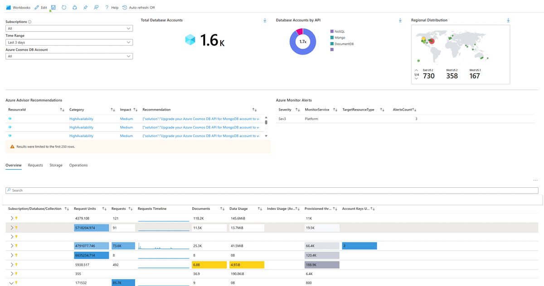Image resolution: width=544 pixels, height=286 pixels.
Task: Toggle Auto refresh from Off
Action: pyautogui.click(x=139, y=7)
